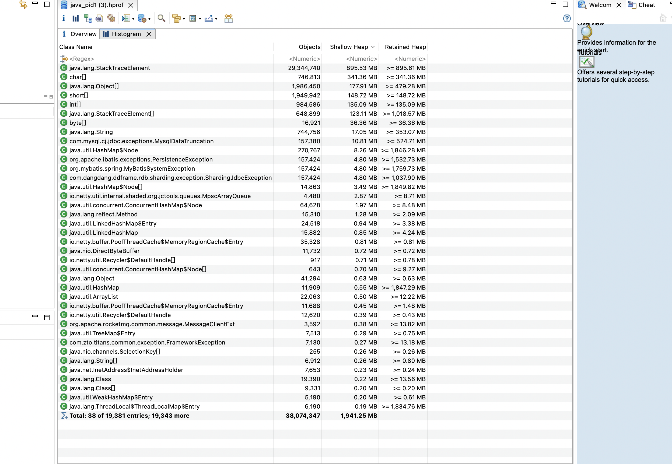Select the java.util.HashMap$Node row
The width and height of the screenshot is (672, 464).
click(x=315, y=150)
